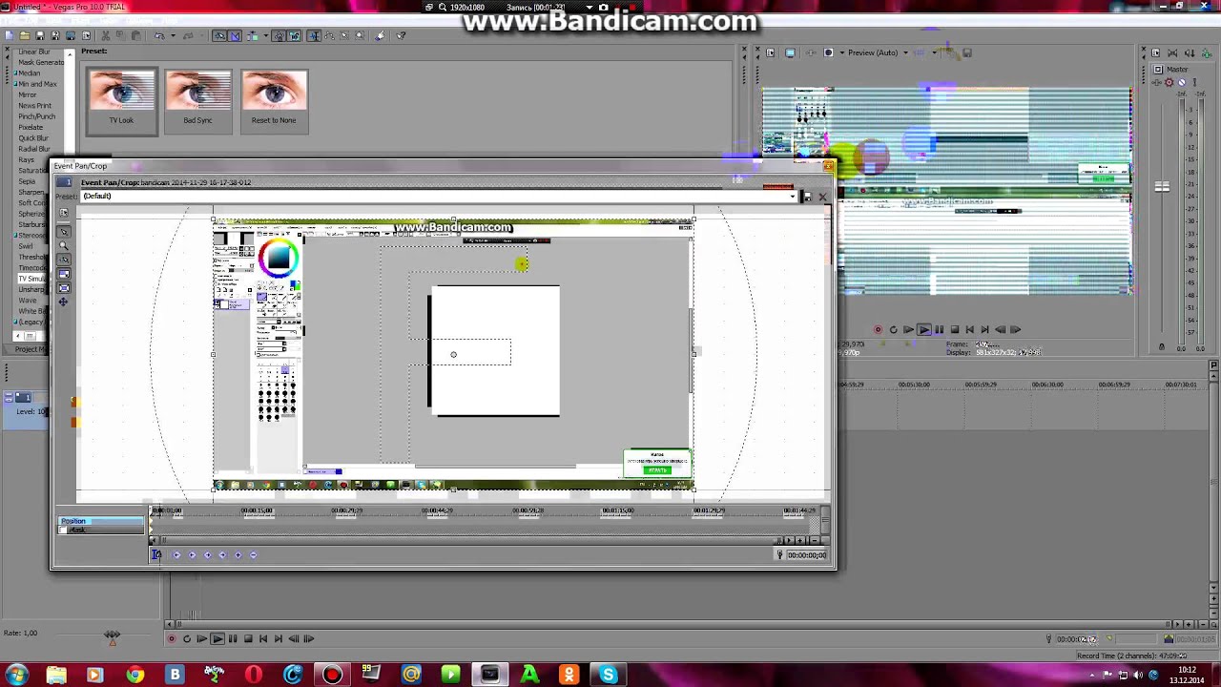Open Project Video Properties in preview toolbar

point(771,52)
